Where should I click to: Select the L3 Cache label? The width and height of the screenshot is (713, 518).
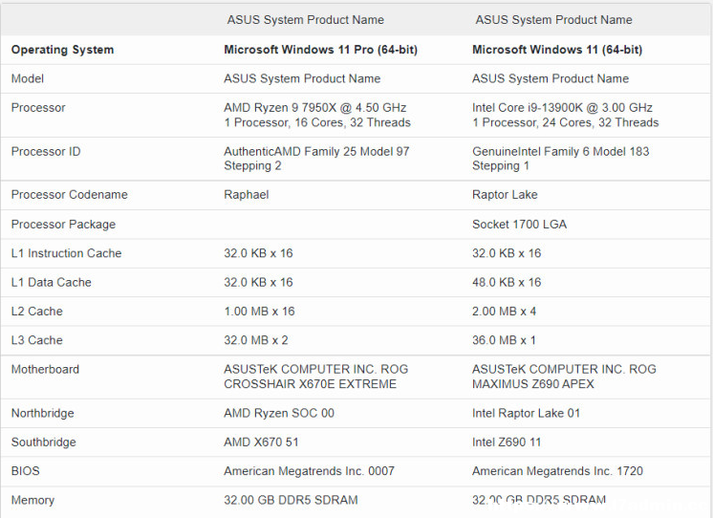point(37,340)
